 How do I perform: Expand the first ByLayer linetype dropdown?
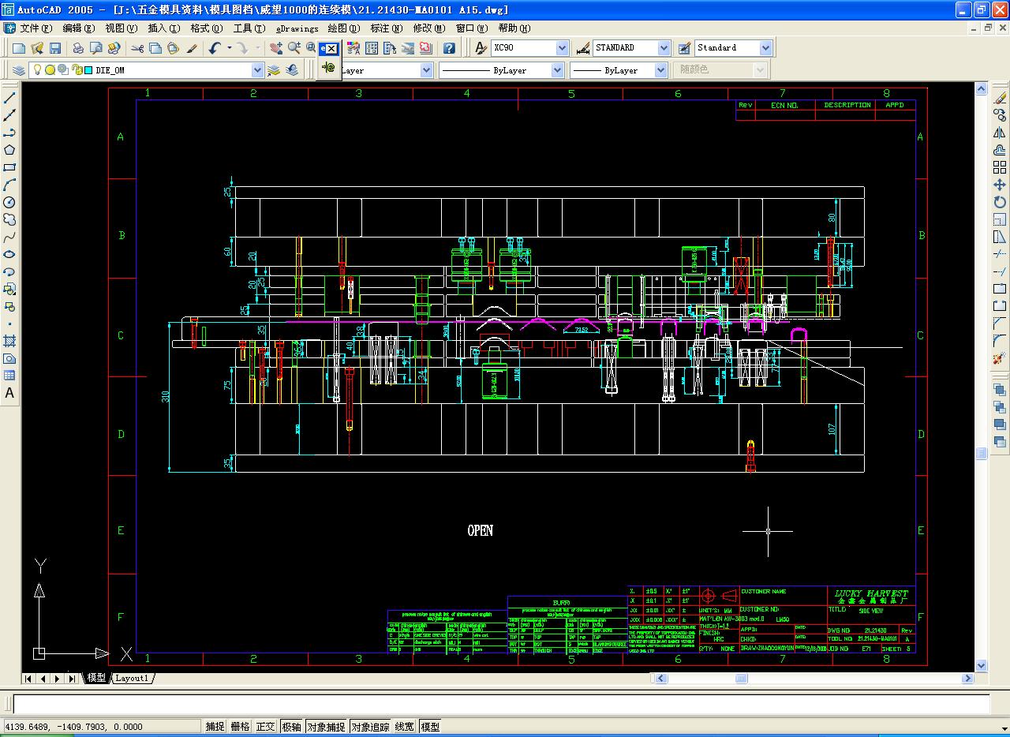pos(558,70)
